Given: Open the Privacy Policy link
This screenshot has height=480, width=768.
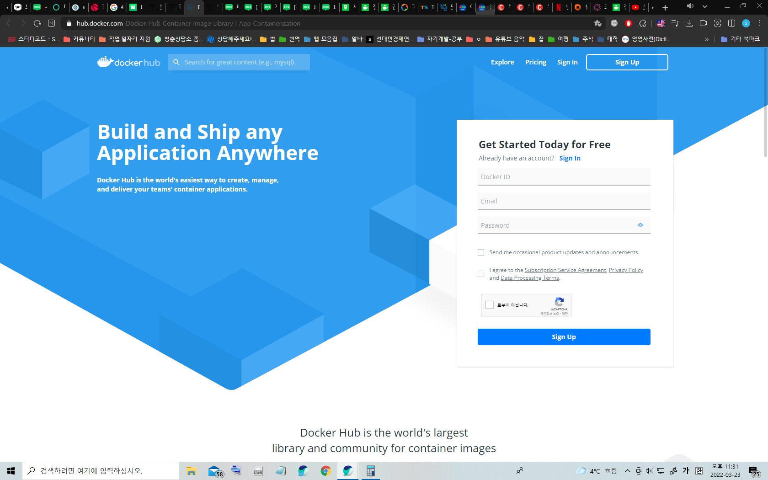Looking at the screenshot, I should [x=626, y=270].
